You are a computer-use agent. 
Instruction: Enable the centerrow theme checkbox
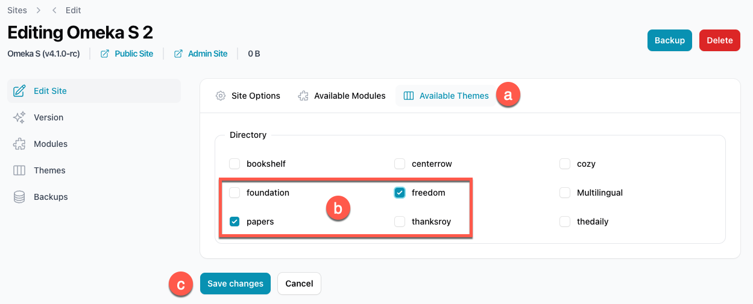pos(400,164)
